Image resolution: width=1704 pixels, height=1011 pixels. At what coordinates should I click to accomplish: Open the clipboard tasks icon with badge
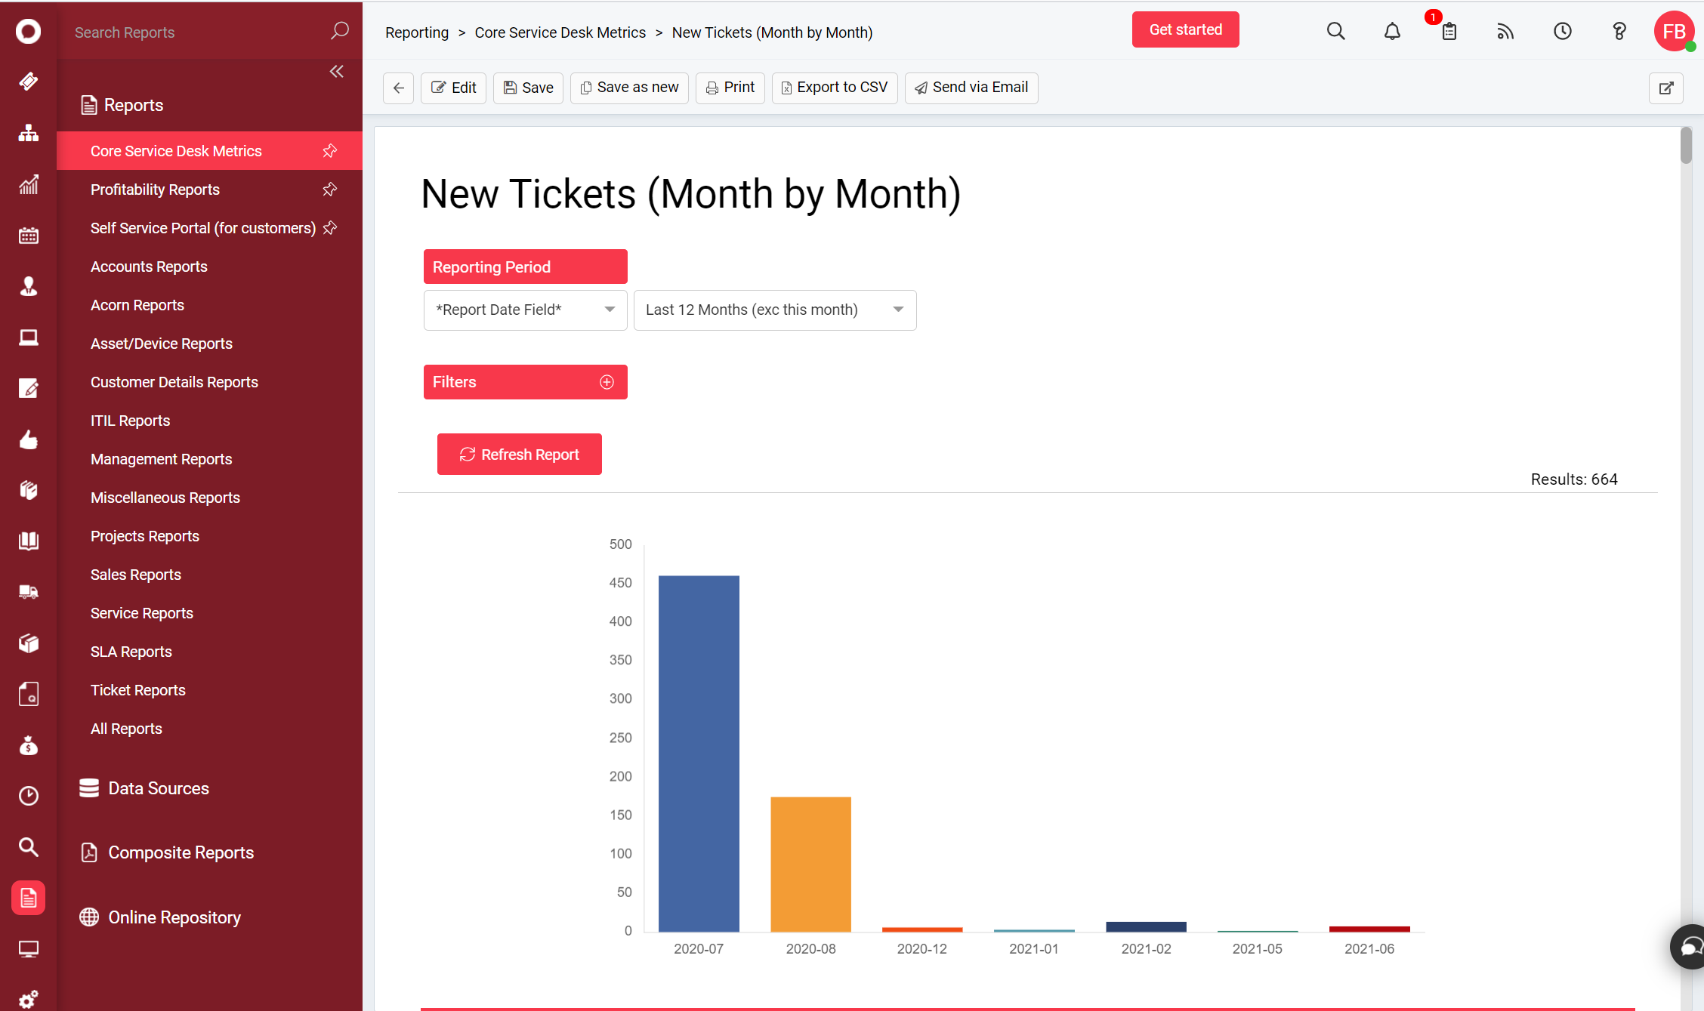click(1448, 32)
